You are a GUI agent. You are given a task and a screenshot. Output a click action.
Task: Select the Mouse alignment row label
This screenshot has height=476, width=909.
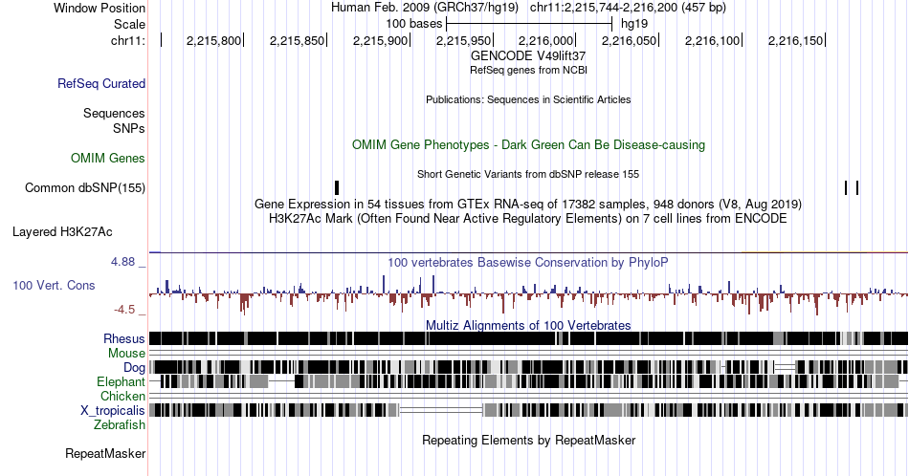tap(127, 354)
